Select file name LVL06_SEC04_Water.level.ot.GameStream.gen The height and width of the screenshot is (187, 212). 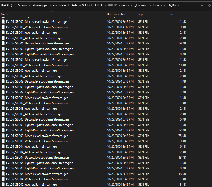[x=37, y=179]
